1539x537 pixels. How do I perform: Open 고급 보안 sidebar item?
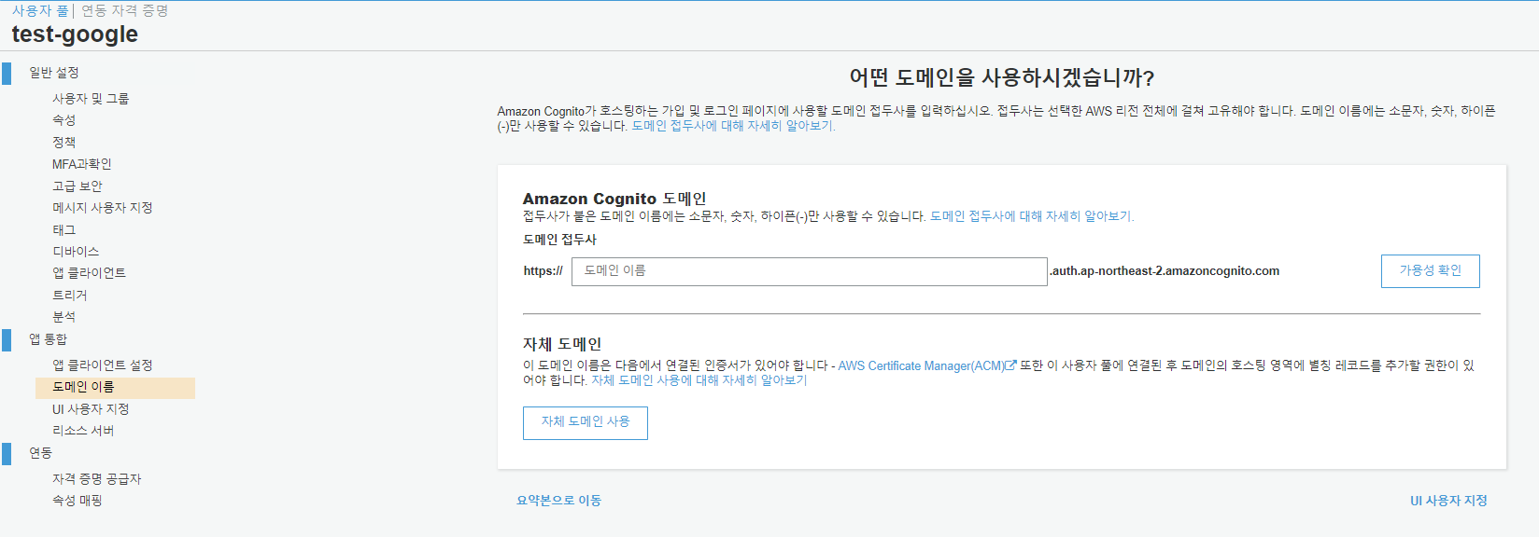pos(77,186)
